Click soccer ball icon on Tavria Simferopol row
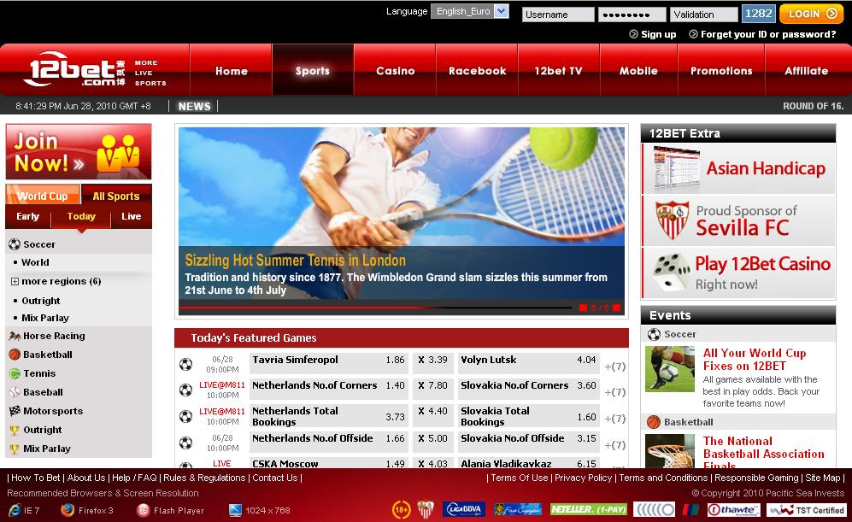852x522 pixels. (185, 364)
